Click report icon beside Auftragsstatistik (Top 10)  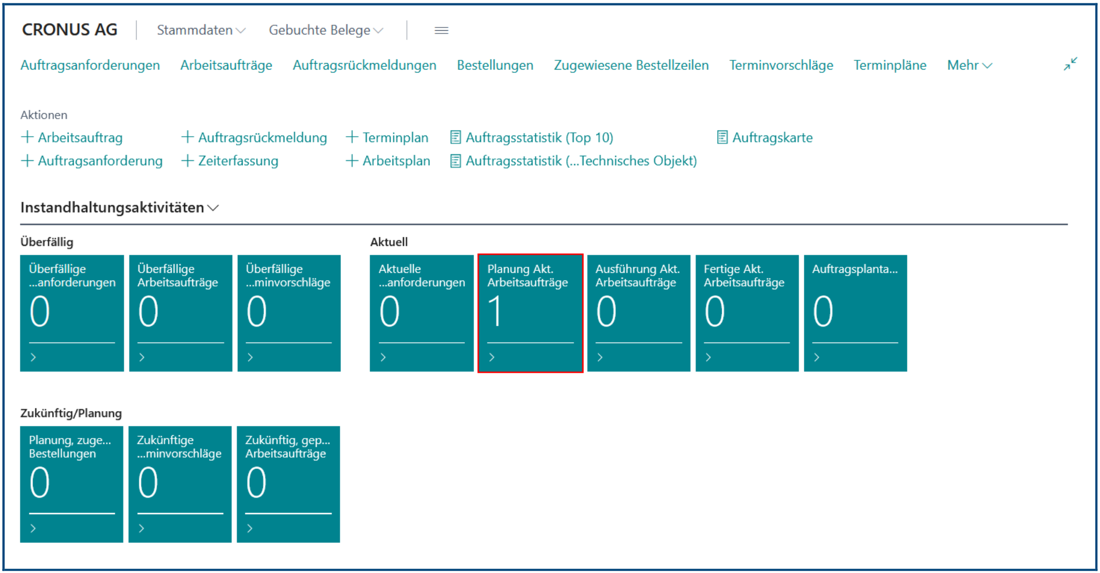point(456,137)
